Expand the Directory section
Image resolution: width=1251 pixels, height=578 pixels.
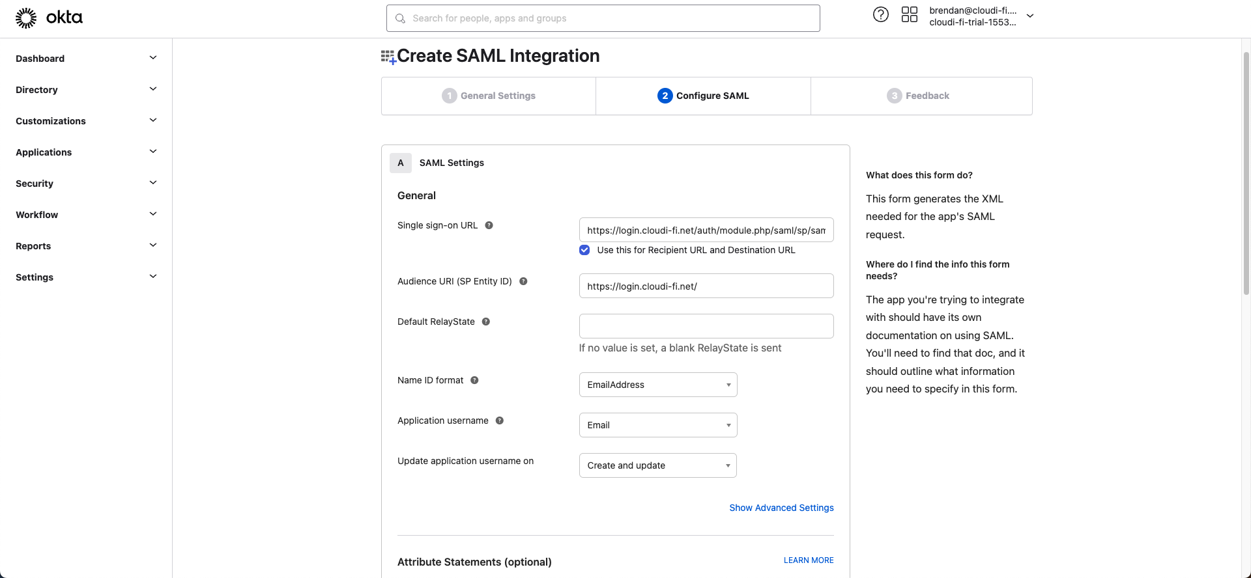click(86, 90)
